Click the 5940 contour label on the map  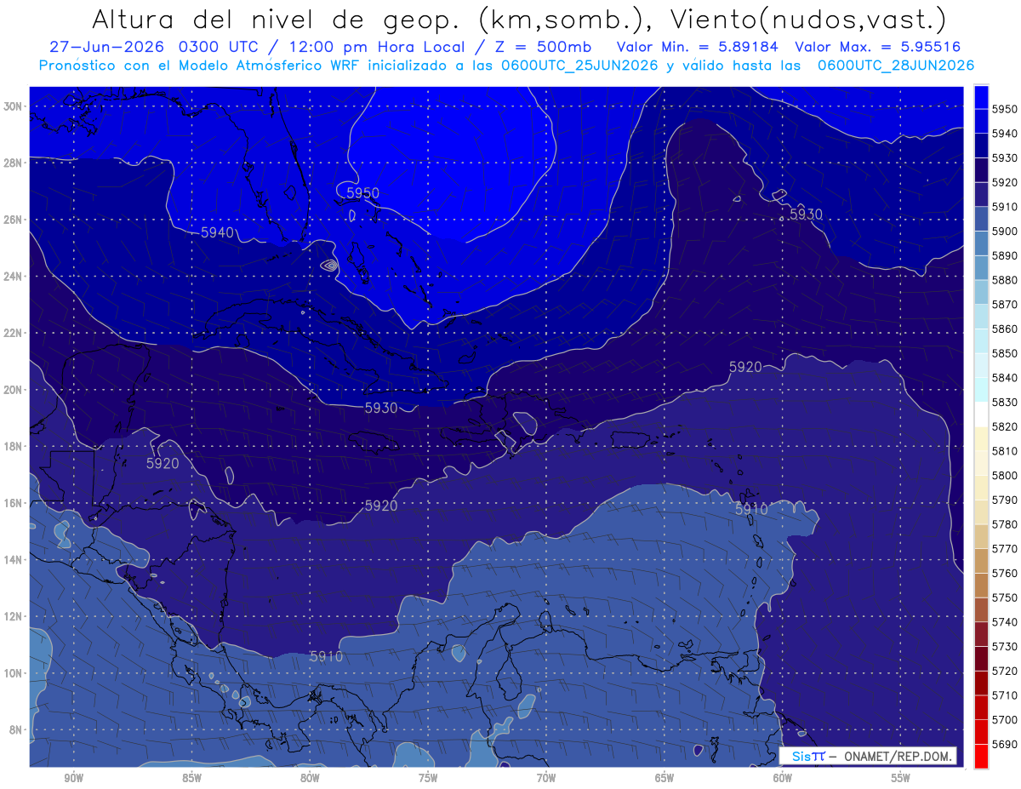pyautogui.click(x=218, y=232)
